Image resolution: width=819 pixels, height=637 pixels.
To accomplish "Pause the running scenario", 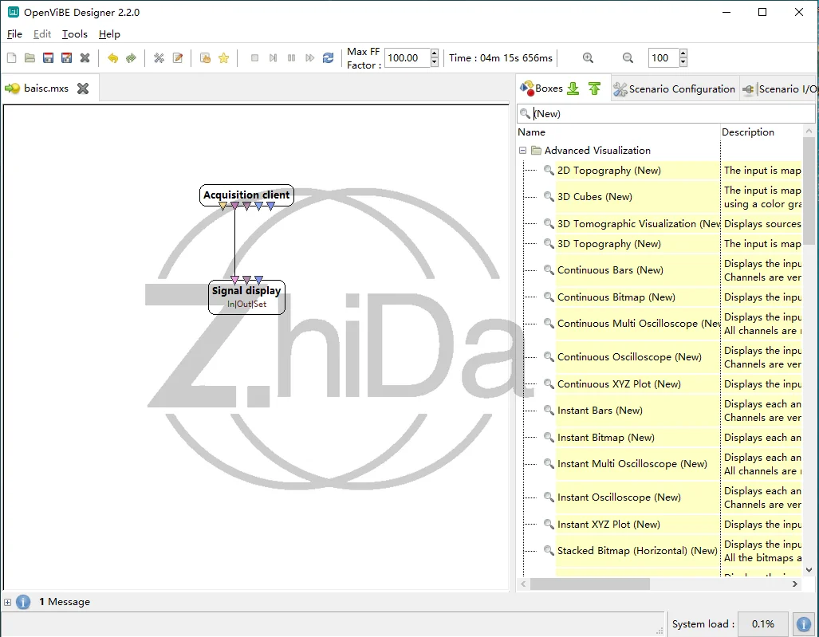I will click(291, 58).
